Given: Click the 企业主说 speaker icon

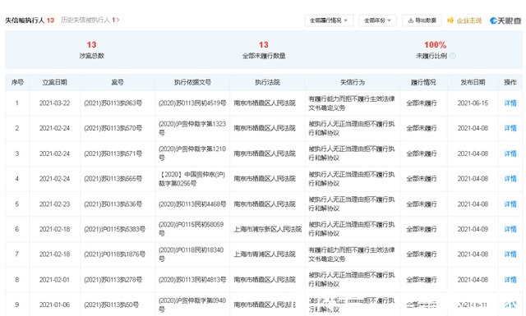Looking at the screenshot, I should [x=450, y=21].
